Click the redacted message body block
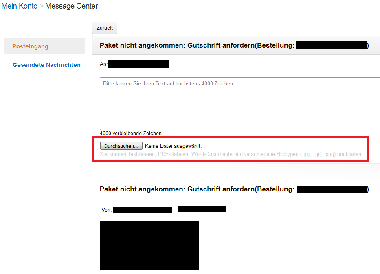Screen dimensions: 380x274 [x=149, y=245]
